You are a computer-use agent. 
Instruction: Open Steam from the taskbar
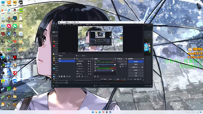pos(110,112)
